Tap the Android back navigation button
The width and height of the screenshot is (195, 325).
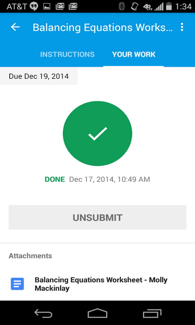pyautogui.click(x=43, y=313)
